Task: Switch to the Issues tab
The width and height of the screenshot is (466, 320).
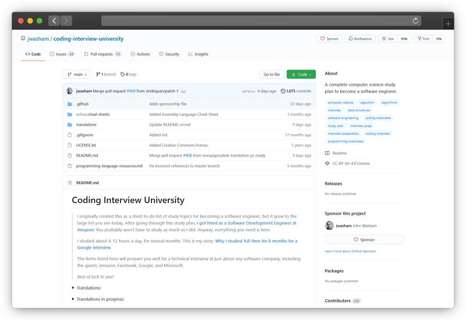Action: point(62,54)
